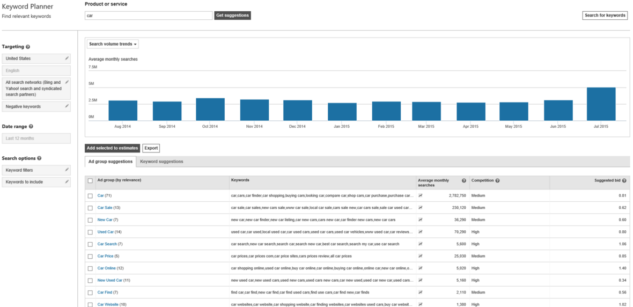Click the Get suggestions button
The image size is (633, 307).
click(x=232, y=16)
